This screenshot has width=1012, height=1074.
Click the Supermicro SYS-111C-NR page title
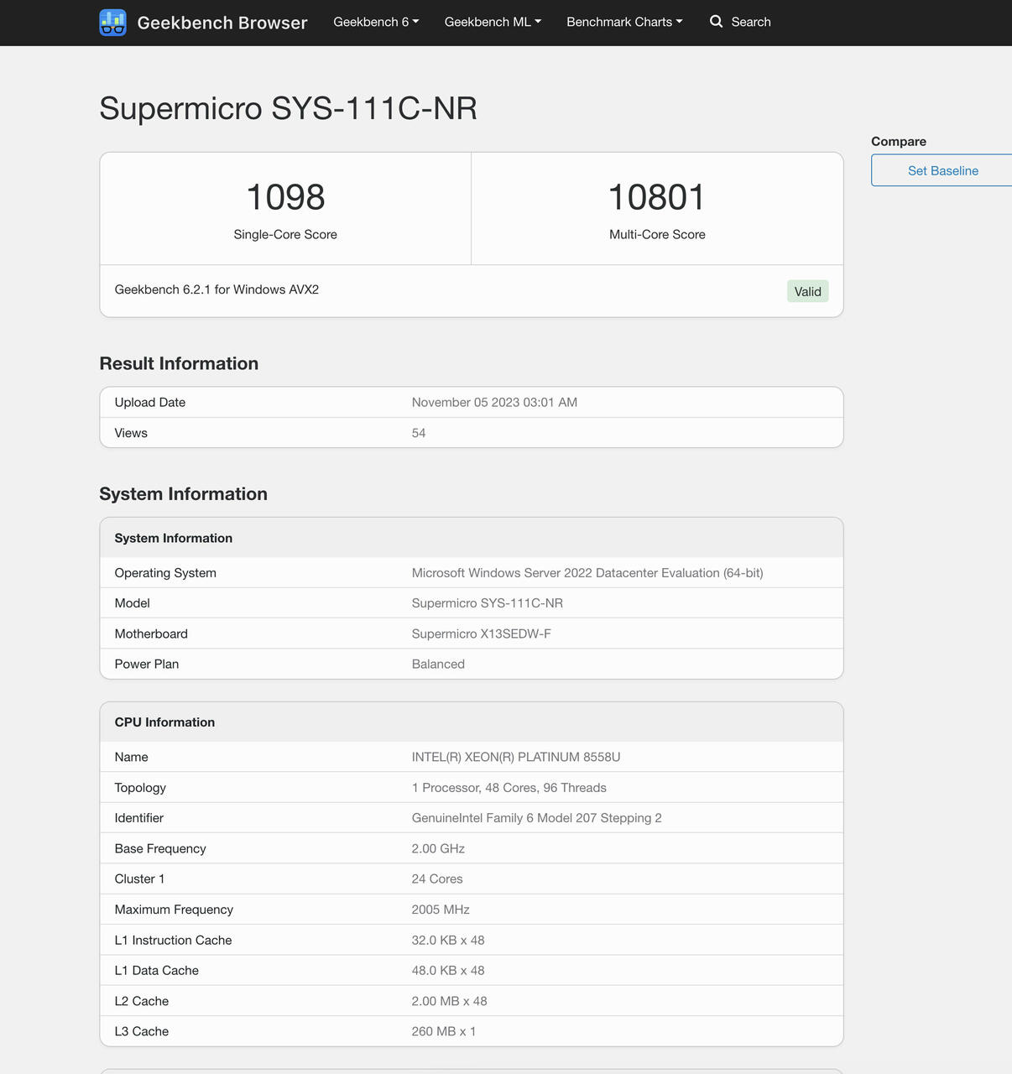(288, 108)
